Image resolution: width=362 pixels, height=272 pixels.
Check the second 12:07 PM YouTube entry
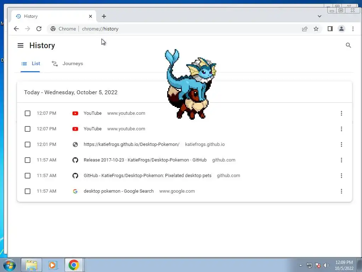click(28, 129)
